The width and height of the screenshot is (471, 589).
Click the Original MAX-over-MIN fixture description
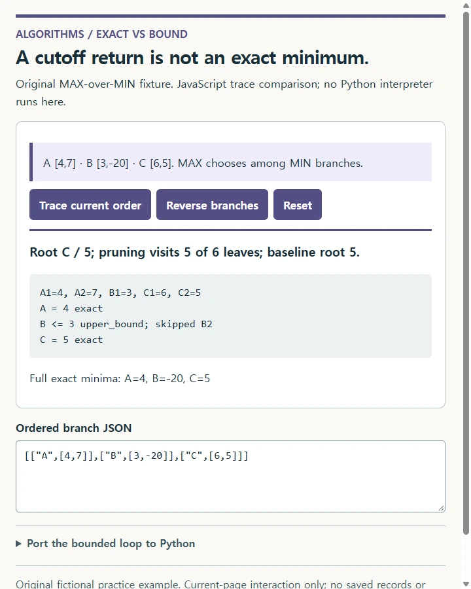[224, 93]
